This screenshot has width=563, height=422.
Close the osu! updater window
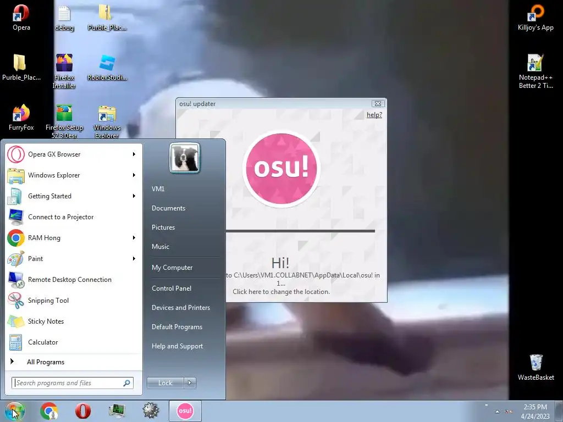[x=378, y=104]
